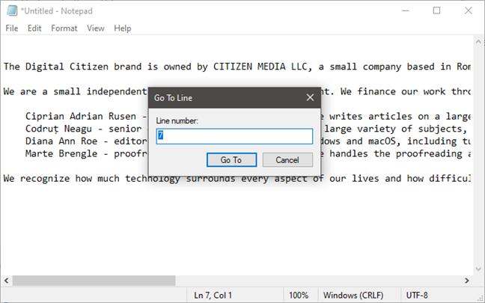Maximize the Notepad window

coord(436,10)
